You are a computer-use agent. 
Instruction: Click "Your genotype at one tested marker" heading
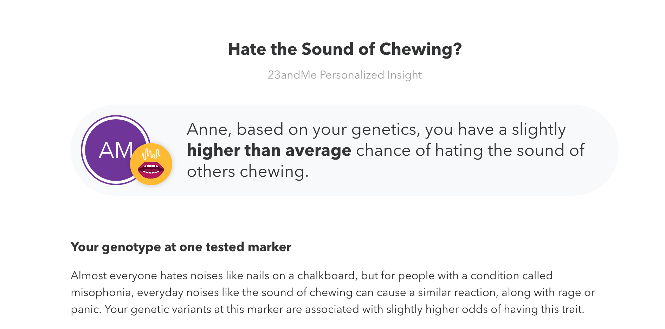tap(181, 247)
